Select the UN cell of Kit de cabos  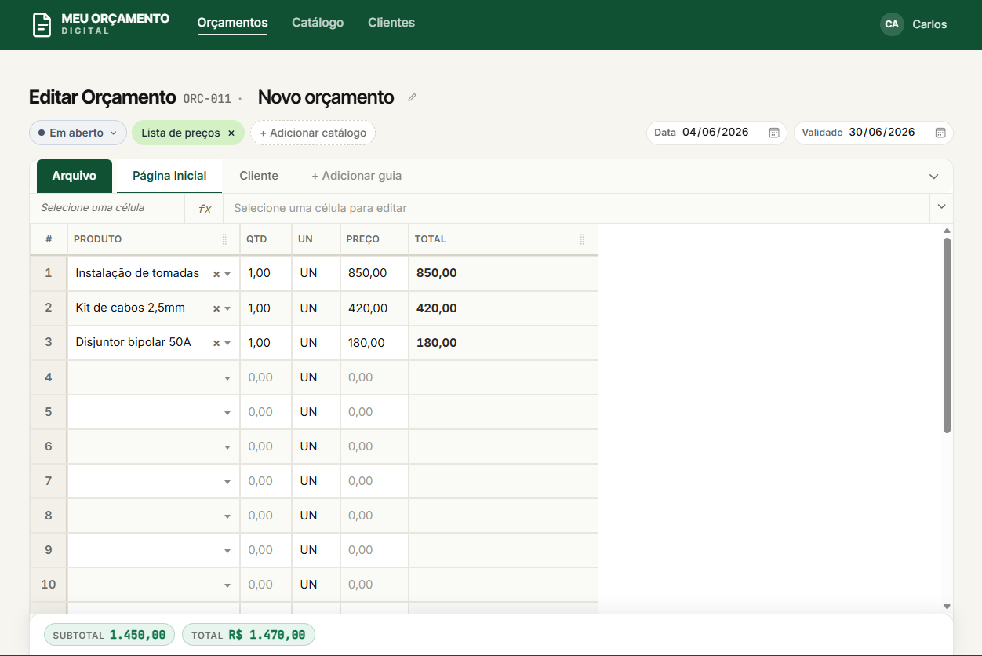click(x=316, y=308)
